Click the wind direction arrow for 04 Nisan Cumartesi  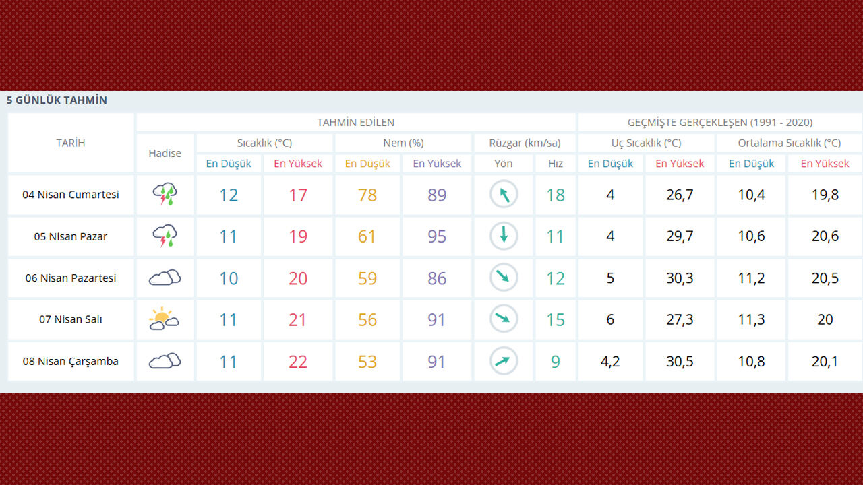504,195
